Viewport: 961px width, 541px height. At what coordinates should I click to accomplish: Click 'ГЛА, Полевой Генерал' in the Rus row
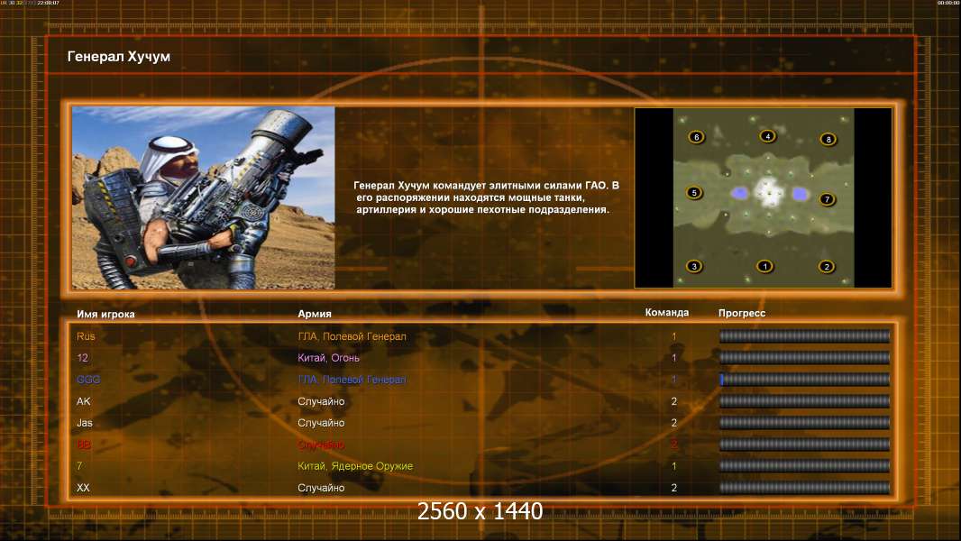[x=352, y=336]
